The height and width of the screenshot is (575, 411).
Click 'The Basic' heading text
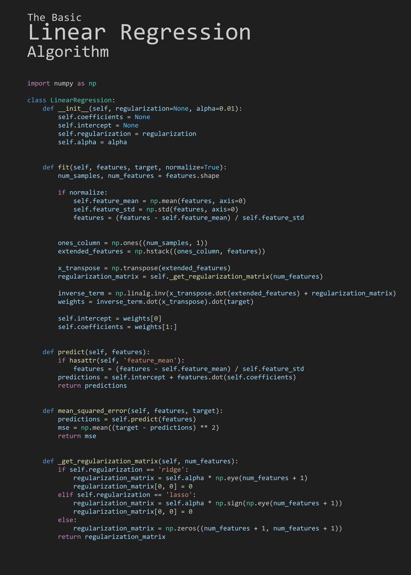pyautogui.click(x=54, y=17)
